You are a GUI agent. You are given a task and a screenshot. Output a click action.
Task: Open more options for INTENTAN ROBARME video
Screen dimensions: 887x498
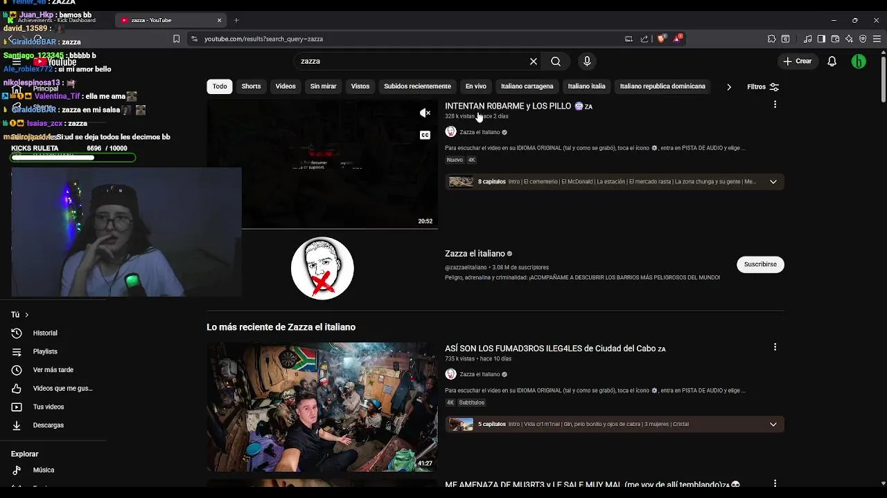[775, 104]
